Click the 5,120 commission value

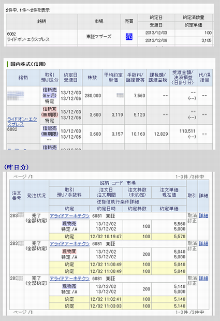point(139,115)
